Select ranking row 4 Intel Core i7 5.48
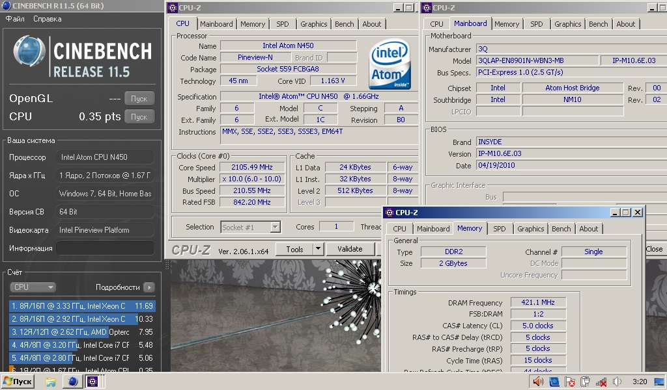667x390 pixels. (82, 345)
